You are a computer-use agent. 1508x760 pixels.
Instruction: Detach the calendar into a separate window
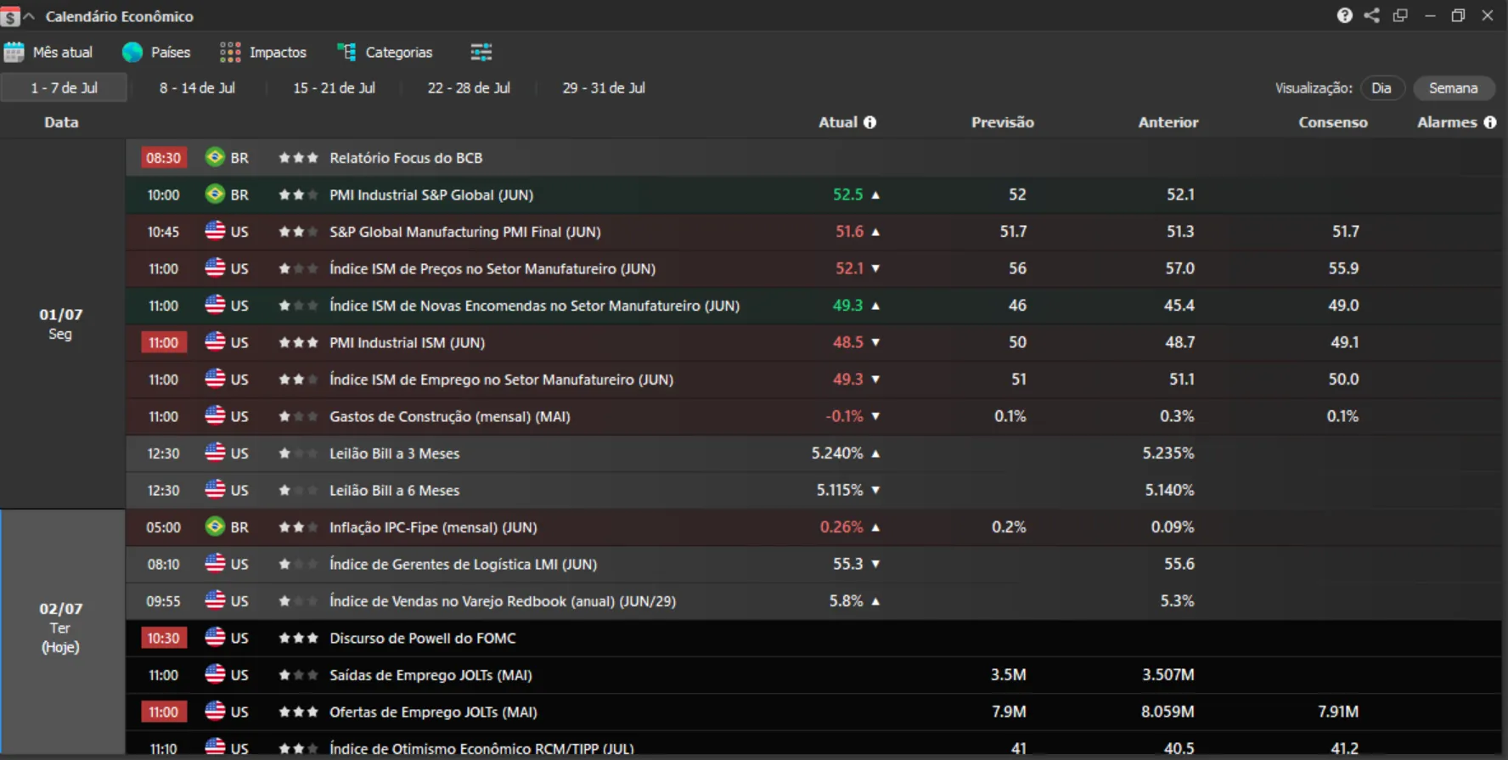(x=1400, y=15)
